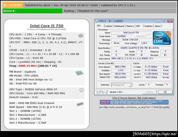This screenshot has height=137, width=178.
Task: Click the L1 Data 4 x 32 KBytes field
Action: click(x=151, y=67)
